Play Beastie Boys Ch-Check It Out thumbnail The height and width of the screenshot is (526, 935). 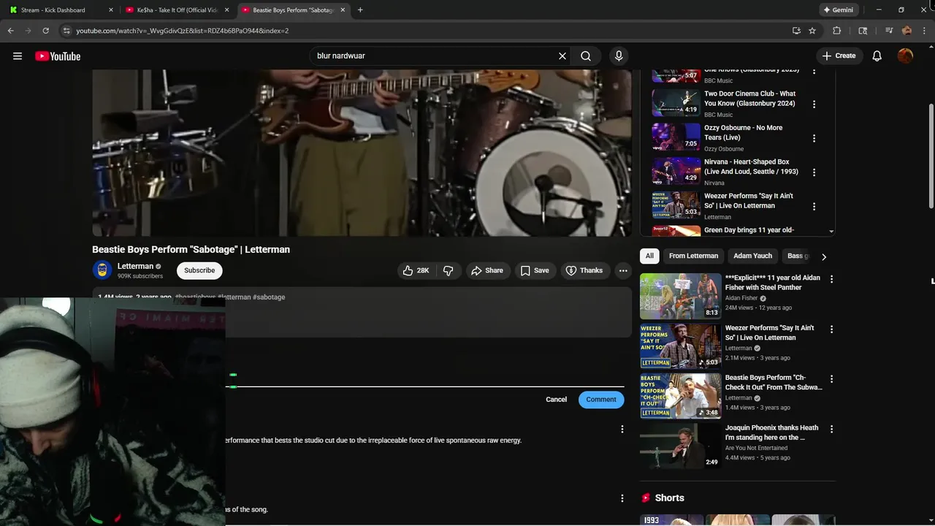click(x=681, y=396)
